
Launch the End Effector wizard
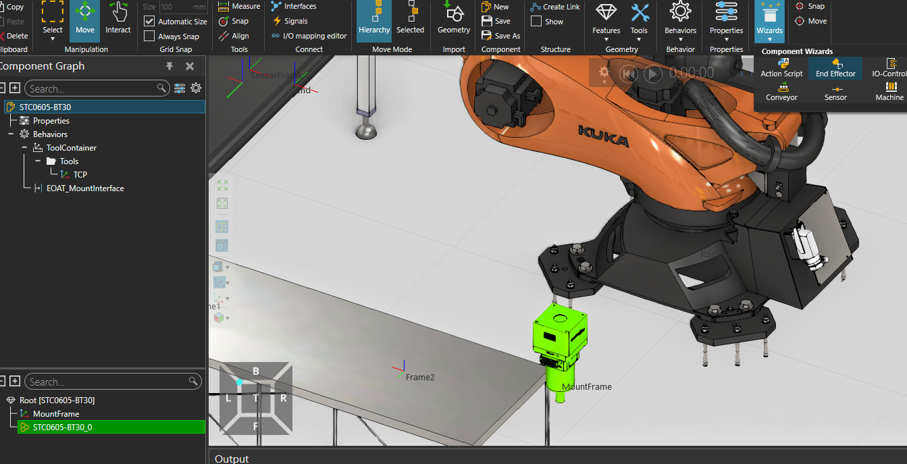pyautogui.click(x=835, y=68)
